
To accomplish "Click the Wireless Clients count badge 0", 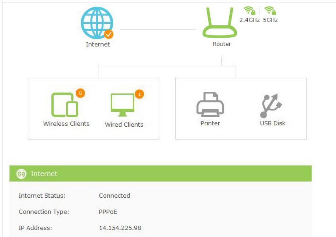I will pyautogui.click(x=80, y=93).
